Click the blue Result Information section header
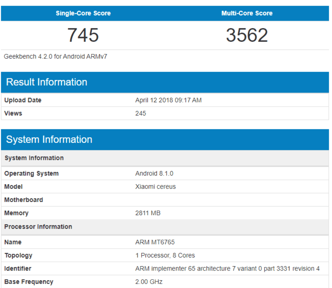Screen dimensions: 332x288 (47, 82)
